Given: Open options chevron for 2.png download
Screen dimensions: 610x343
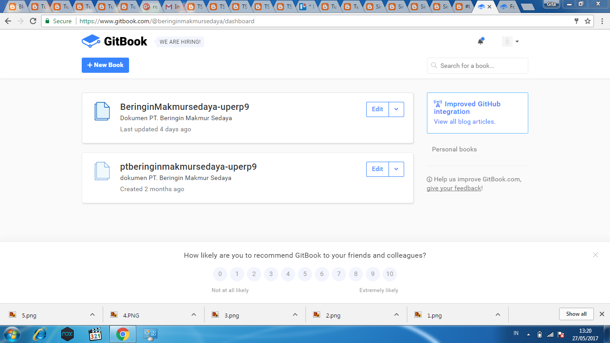Looking at the screenshot, I should point(397,314).
